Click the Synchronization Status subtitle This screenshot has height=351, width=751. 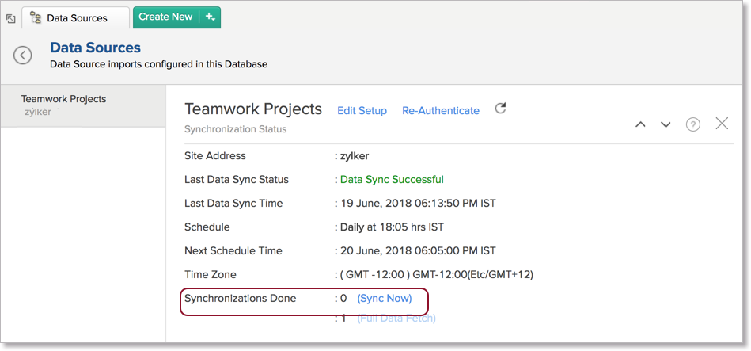236,129
